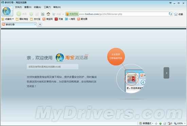The image size is (187, 126).
Task: Open the 文件(F) menu
Action: pyautogui.click(x=18, y=7)
